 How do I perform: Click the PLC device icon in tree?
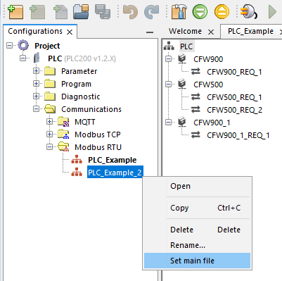(x=37, y=58)
